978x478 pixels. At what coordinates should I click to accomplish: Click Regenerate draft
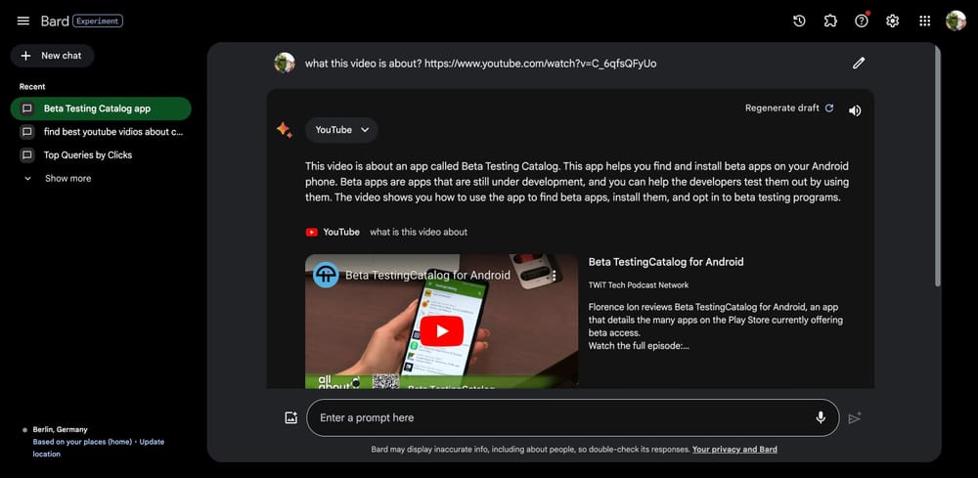click(788, 109)
